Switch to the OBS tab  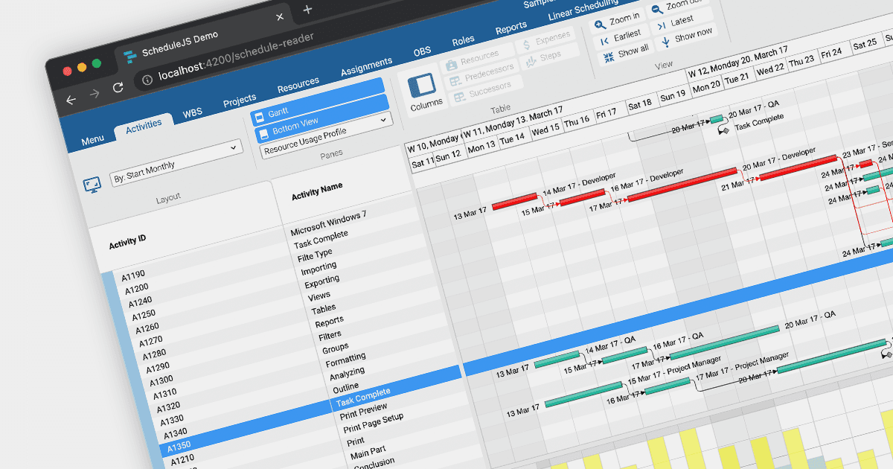click(422, 53)
